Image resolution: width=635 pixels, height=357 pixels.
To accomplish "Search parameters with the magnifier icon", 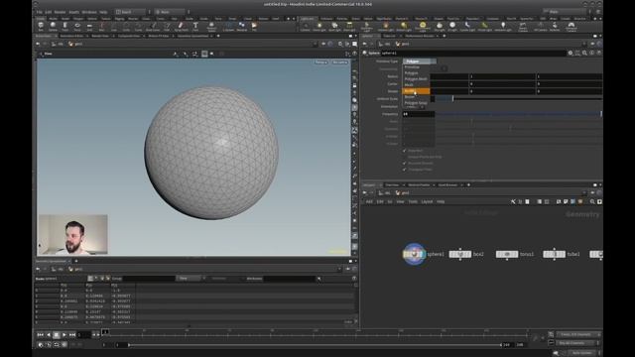I will point(584,53).
